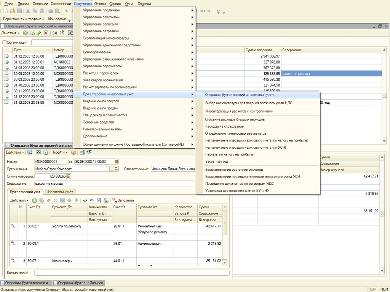Enable the Организация filter checkbox

4,43
